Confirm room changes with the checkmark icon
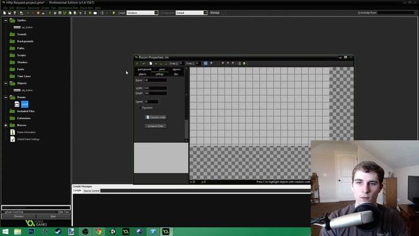419x236 pixels. (x=137, y=64)
